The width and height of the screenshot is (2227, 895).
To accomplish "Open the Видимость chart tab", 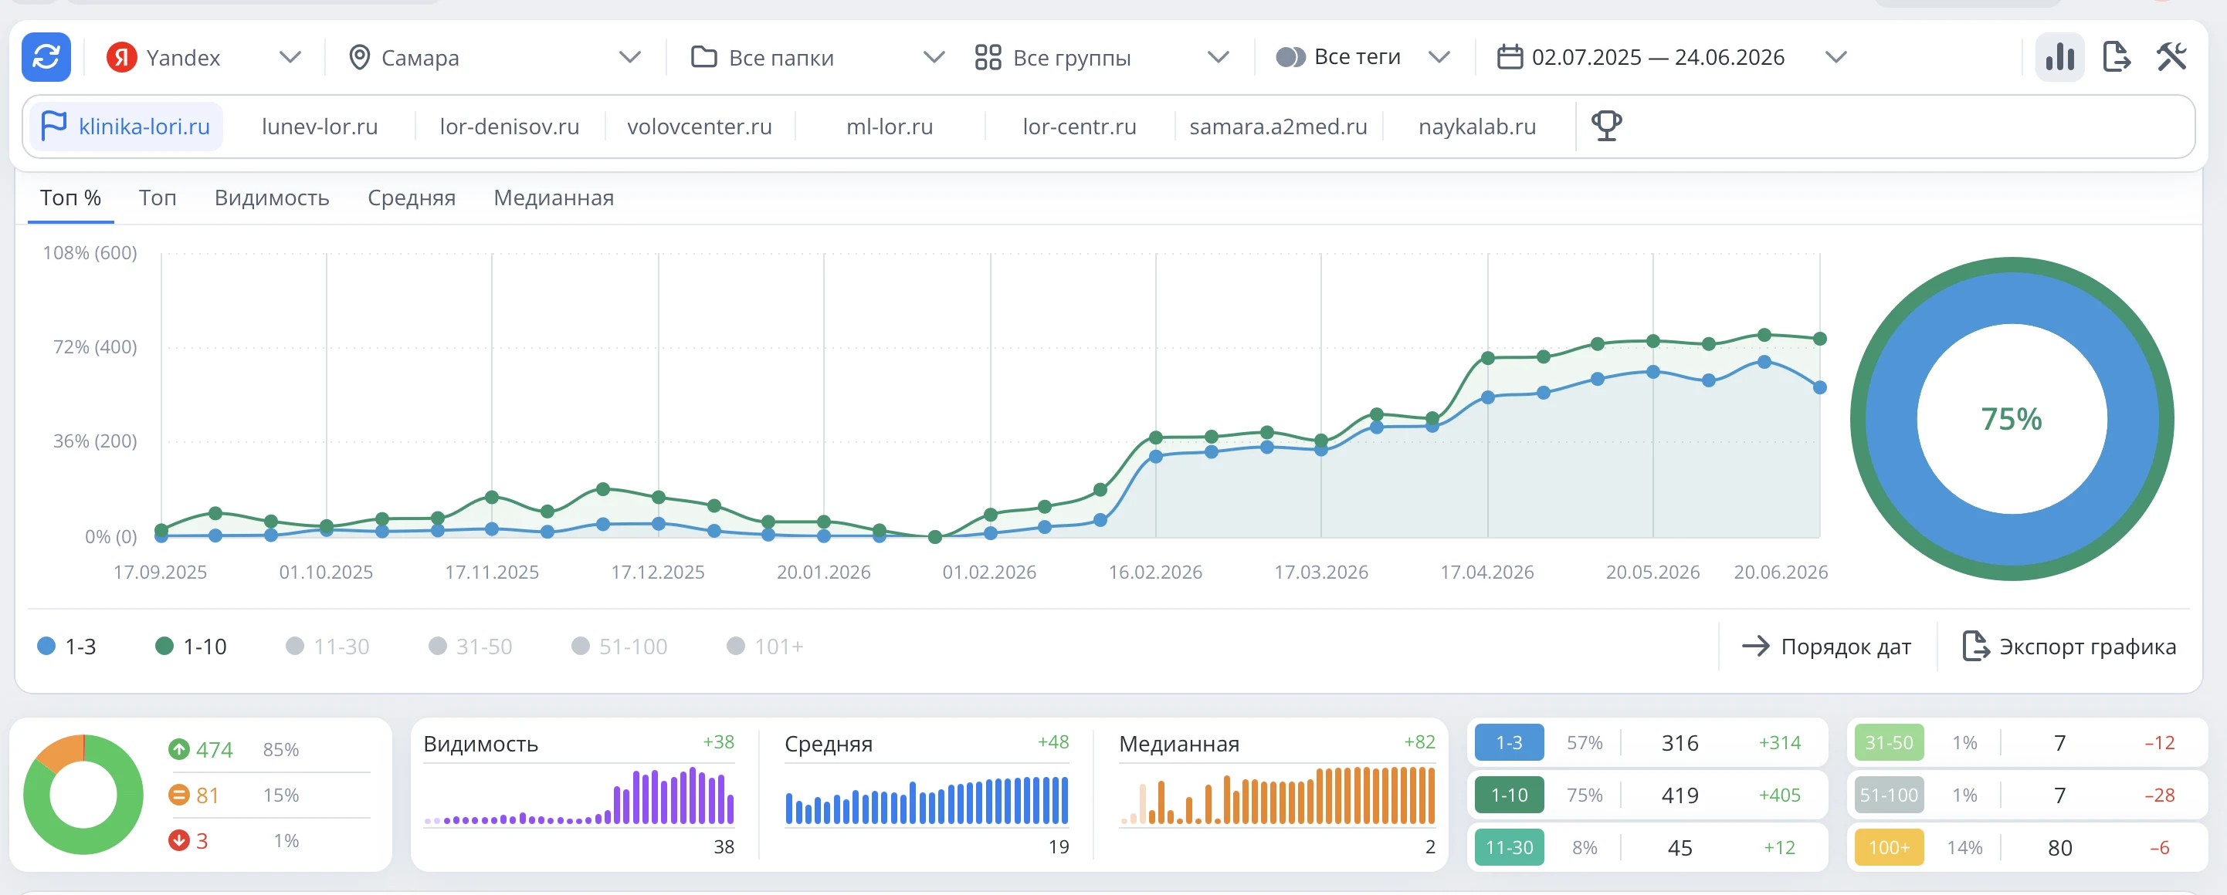I will (x=272, y=198).
